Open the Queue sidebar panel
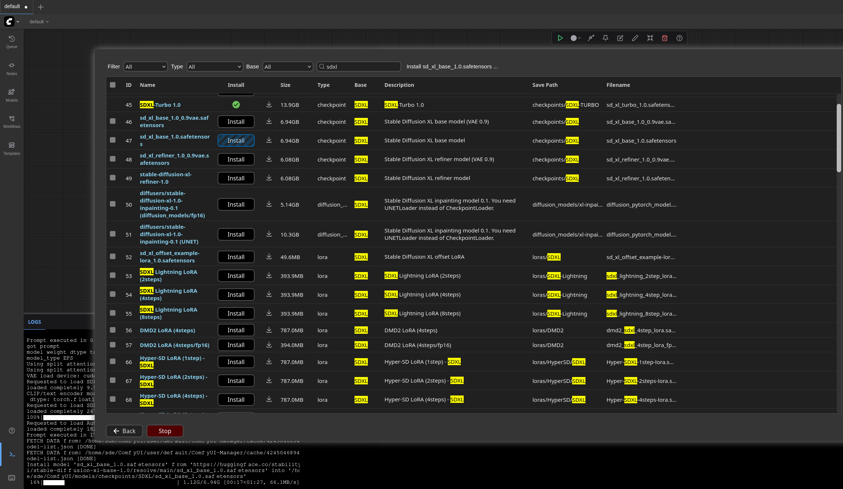Screen dimensions: 843x489 [x=12, y=42]
